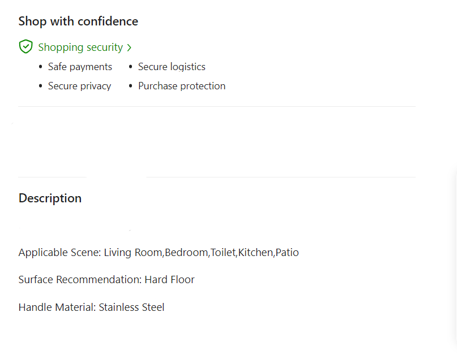457x360 pixels.
Task: Click the Applicable Scene label
Action: point(59,253)
